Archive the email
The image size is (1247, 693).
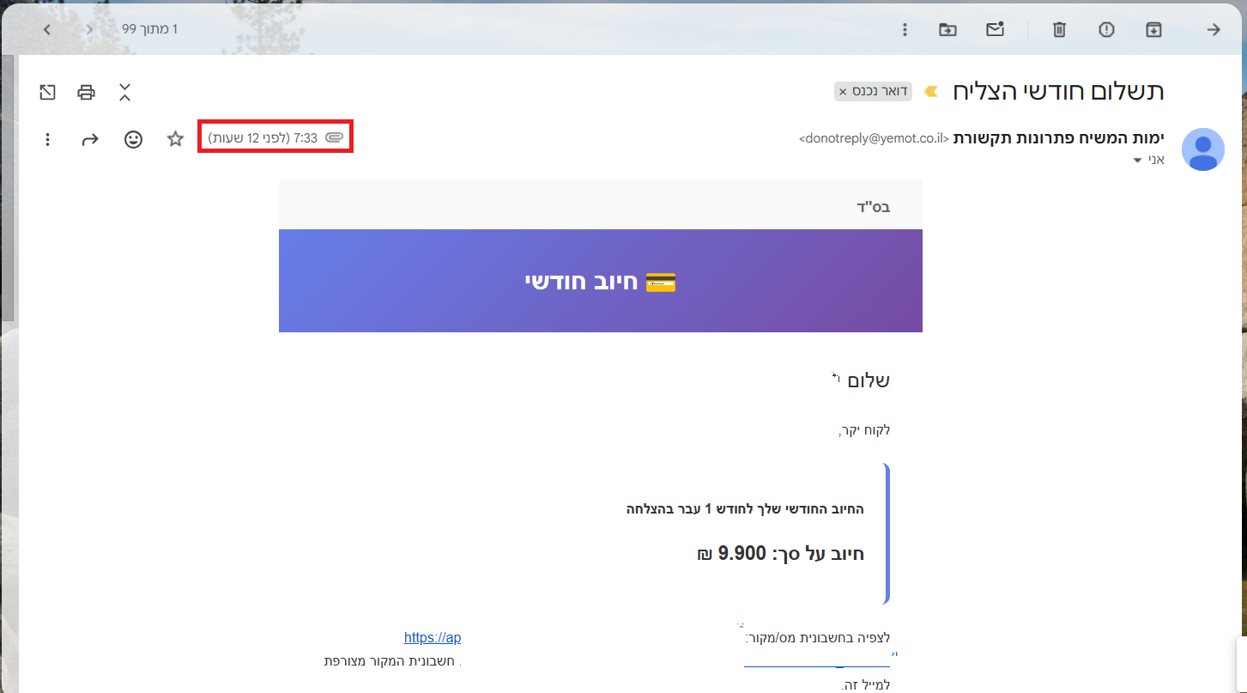click(1153, 29)
